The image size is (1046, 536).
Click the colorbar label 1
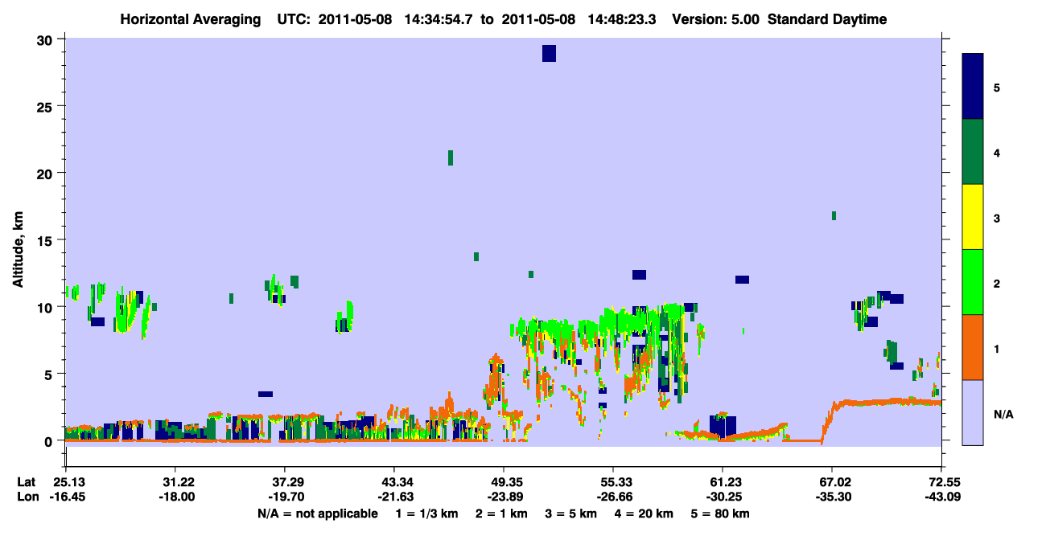click(997, 348)
